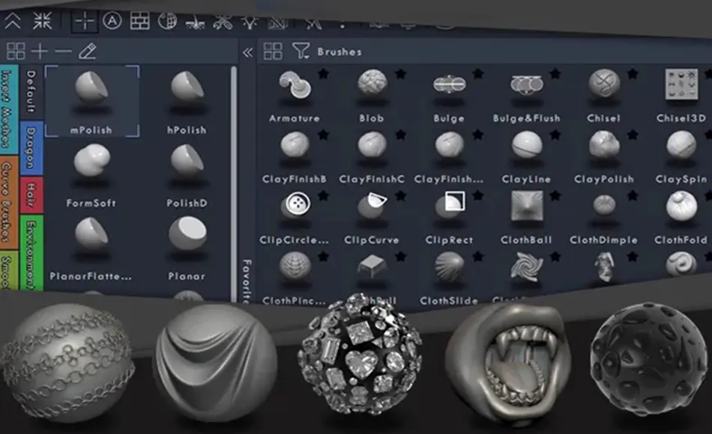Select the ClipCurve brush

[372, 218]
